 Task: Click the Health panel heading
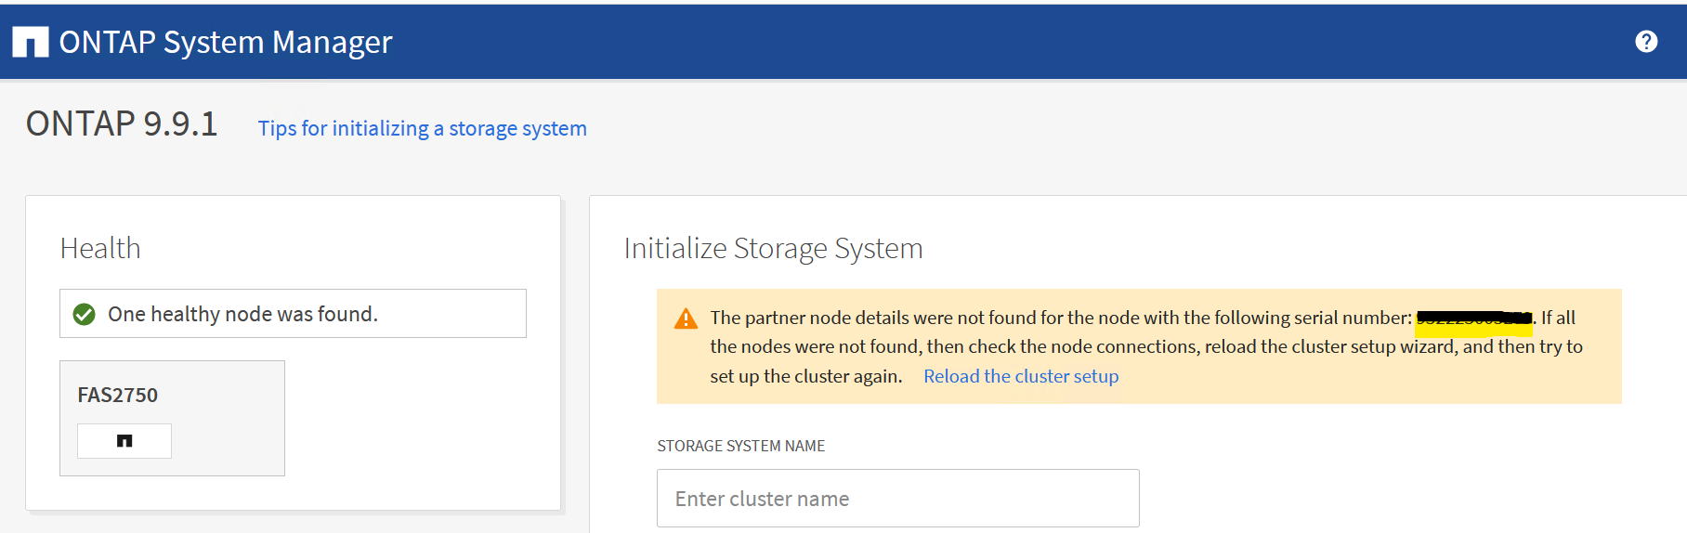coord(100,249)
